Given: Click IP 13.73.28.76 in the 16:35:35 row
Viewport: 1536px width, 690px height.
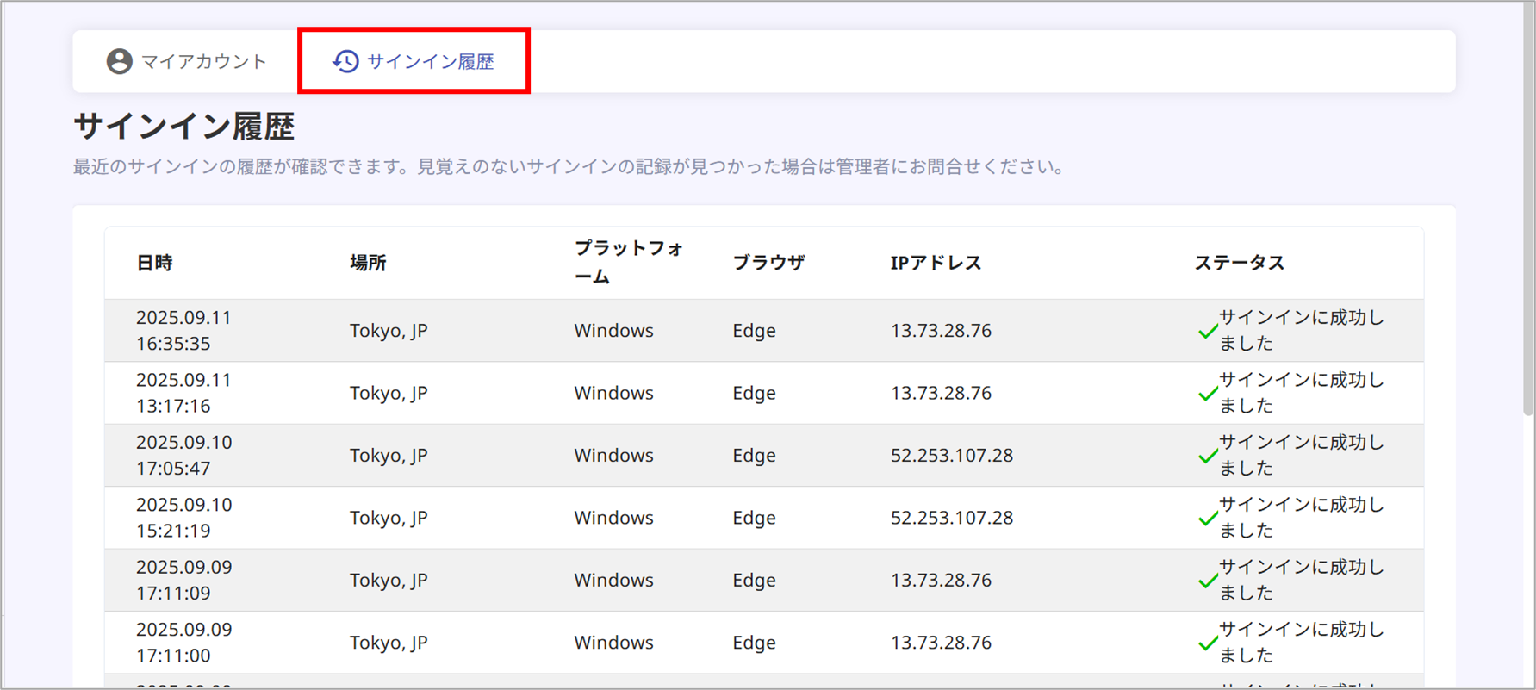Looking at the screenshot, I should point(941,331).
